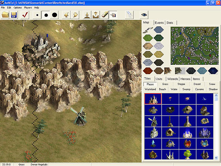221x166 pixels.
Task: Pick the sandy desert terrain hex
Action: coord(148,46)
